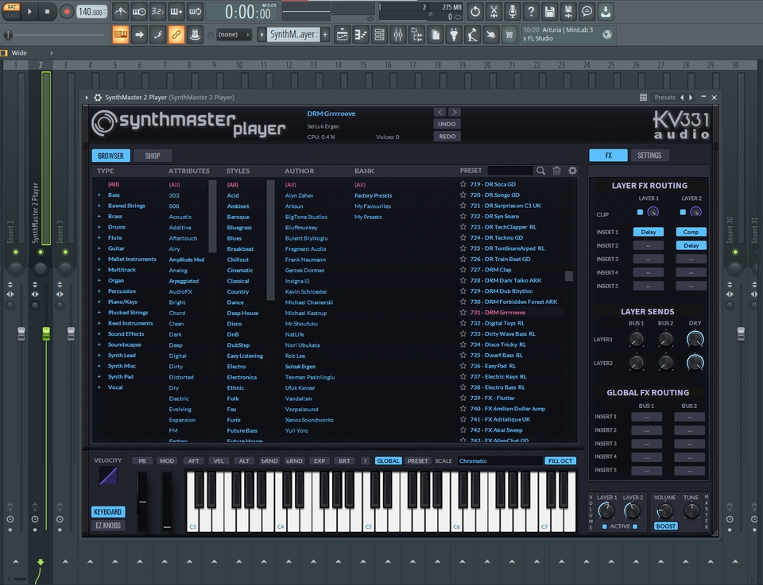Open the channel rack view icon
The width and height of the screenshot is (763, 585).
(x=379, y=34)
